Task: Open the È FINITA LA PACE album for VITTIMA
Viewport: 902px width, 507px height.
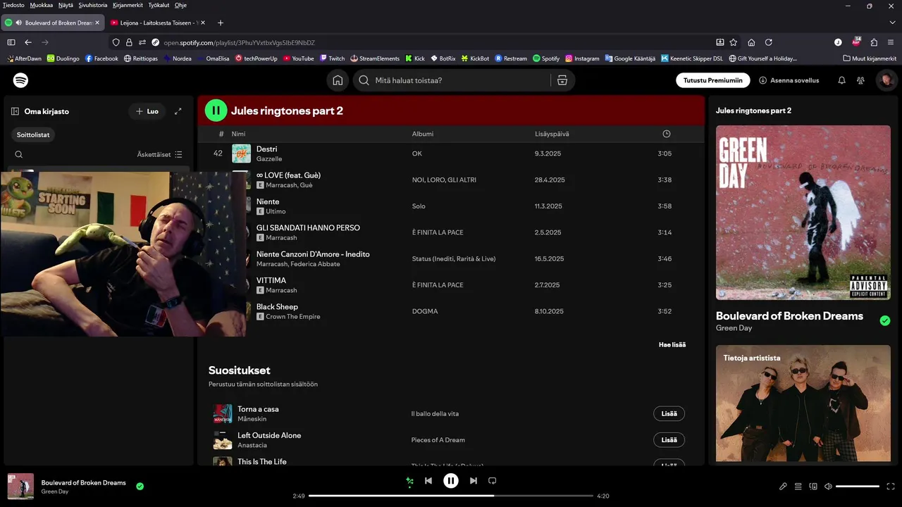Action: point(438,285)
